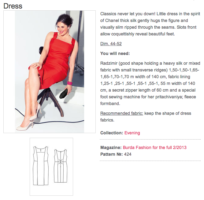This screenshot has height=200, width=204.
Task: Click the Magazine label
Action: coord(111,147)
